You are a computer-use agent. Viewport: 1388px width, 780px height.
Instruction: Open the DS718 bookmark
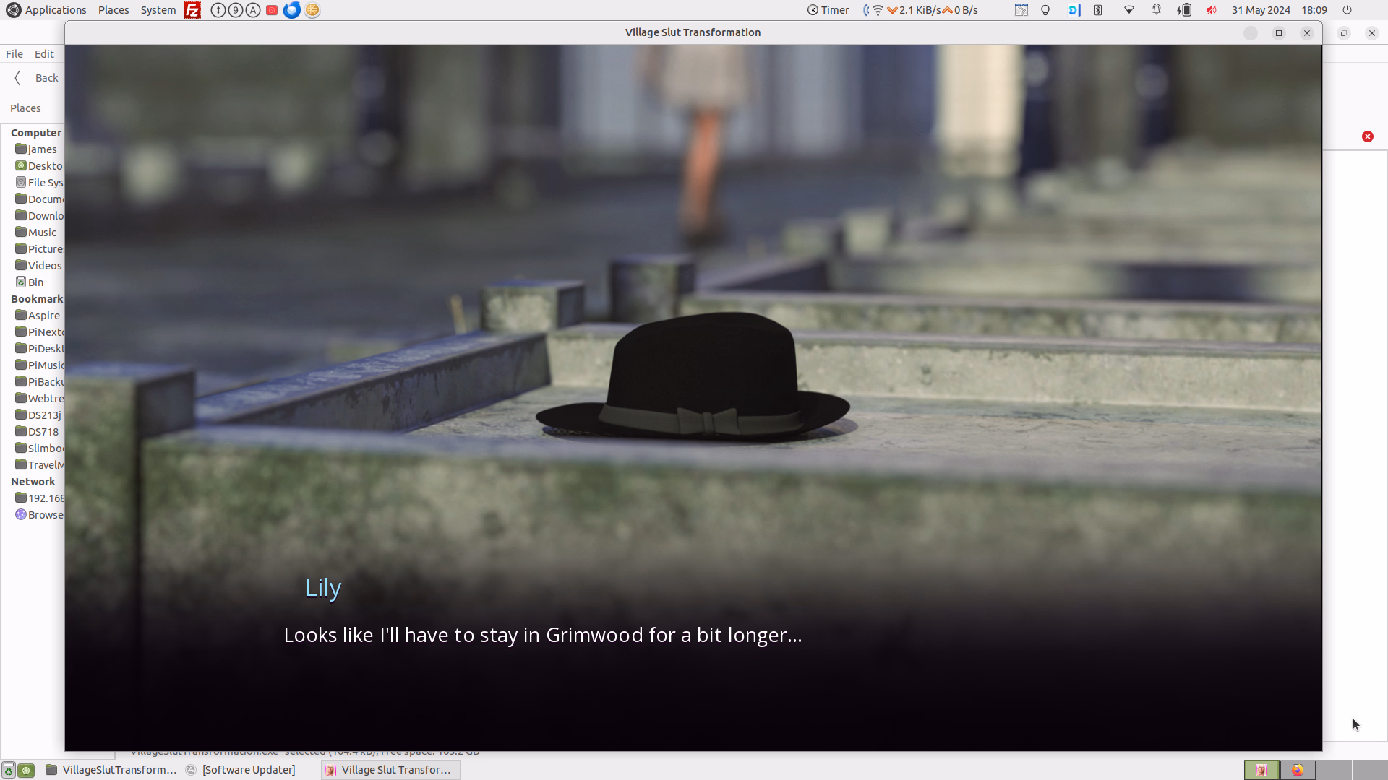click(x=38, y=432)
